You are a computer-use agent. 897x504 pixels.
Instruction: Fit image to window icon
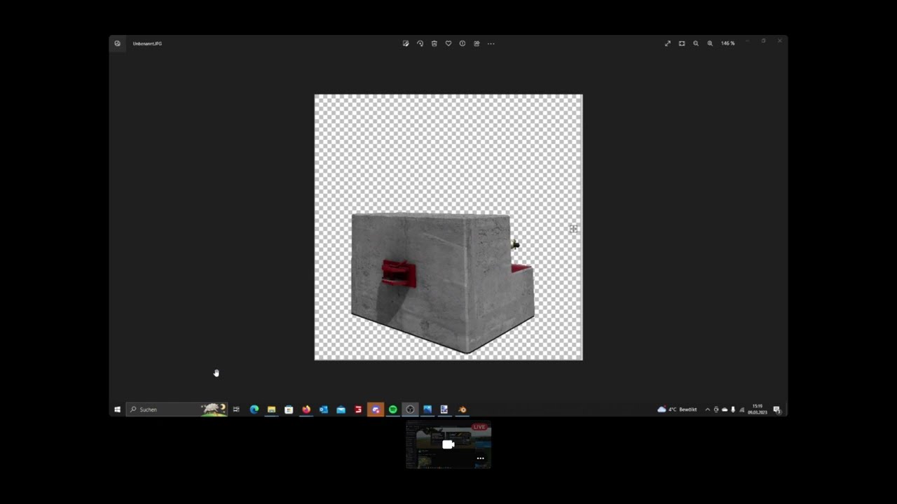682,43
